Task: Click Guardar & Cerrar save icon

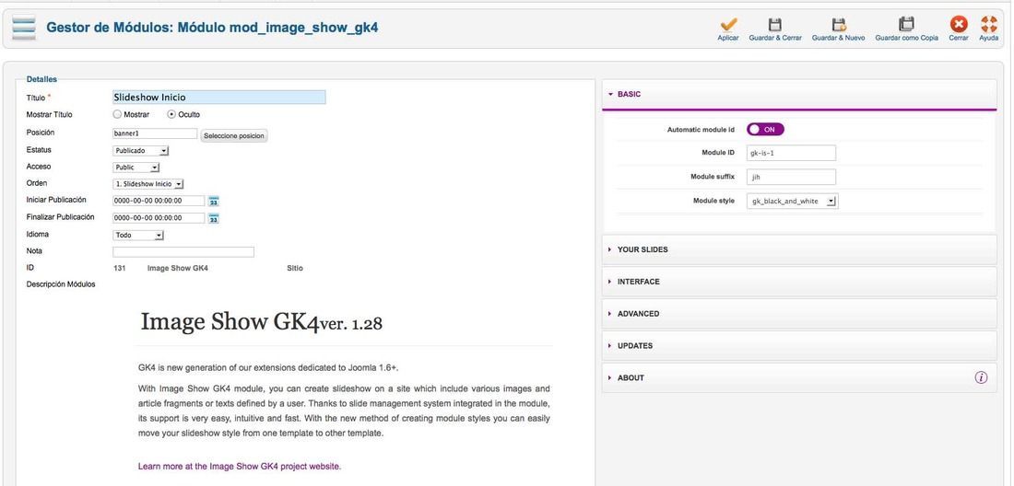Action: click(774, 25)
